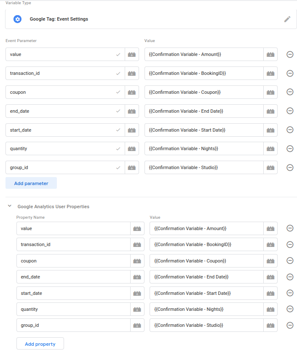Viewport: 297px width, 355px height.
Task: Click the pencil edit icon for variable type
Action: pos(287,19)
